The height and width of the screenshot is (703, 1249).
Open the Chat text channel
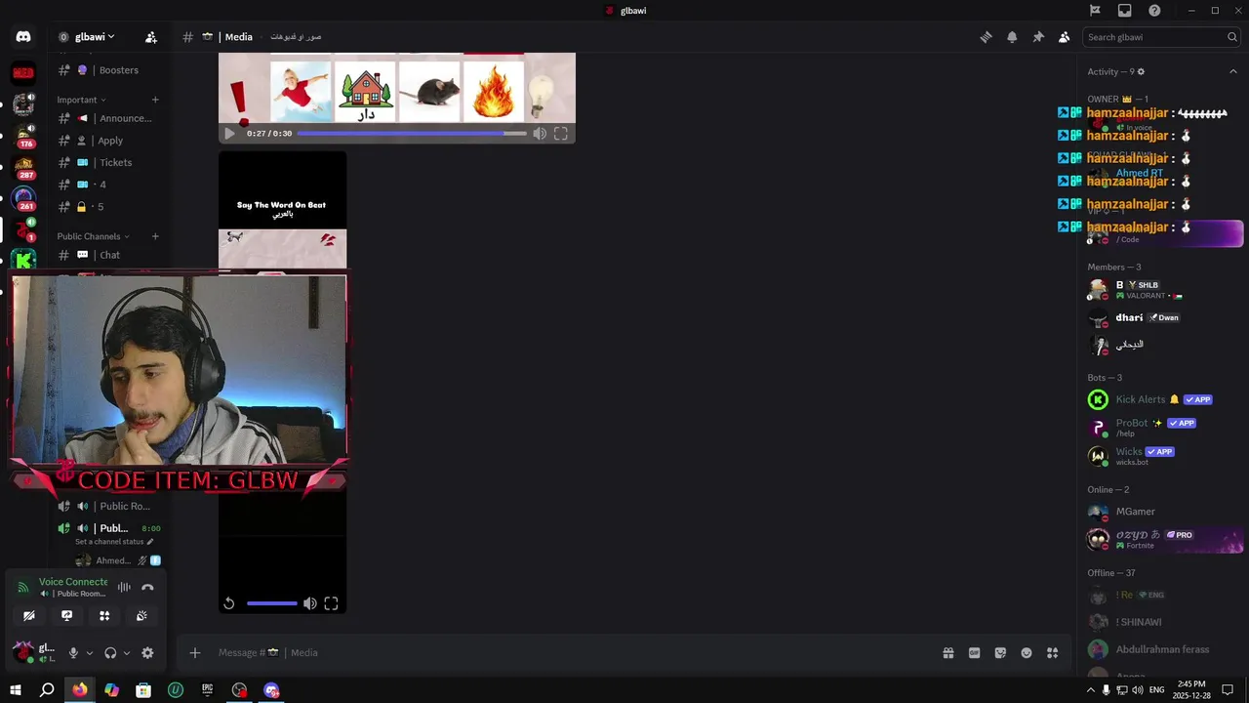(108, 255)
